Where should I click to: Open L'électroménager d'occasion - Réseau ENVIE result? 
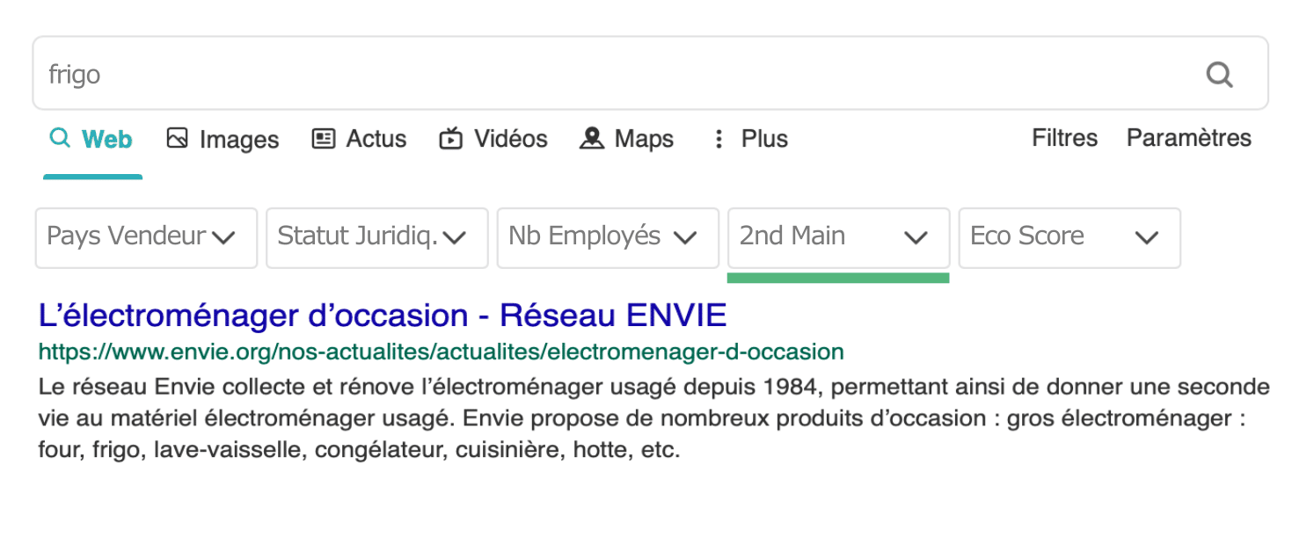pyautogui.click(x=383, y=315)
